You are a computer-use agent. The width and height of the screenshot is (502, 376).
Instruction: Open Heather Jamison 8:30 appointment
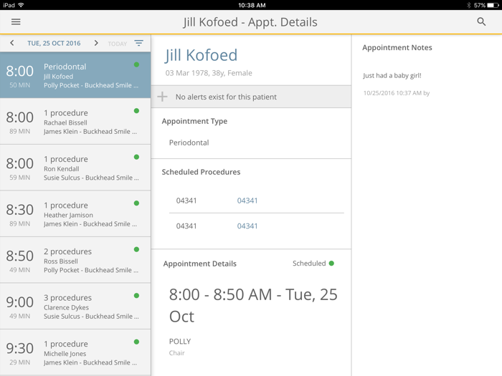click(x=75, y=214)
